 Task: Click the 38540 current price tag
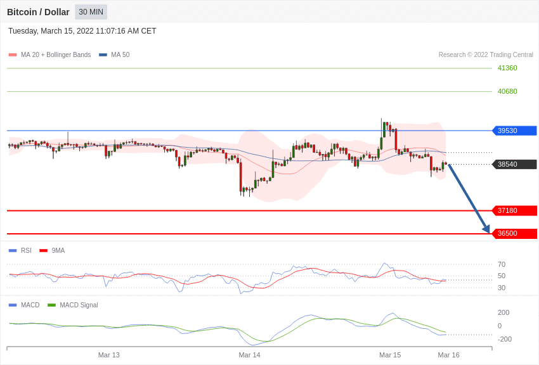point(515,165)
